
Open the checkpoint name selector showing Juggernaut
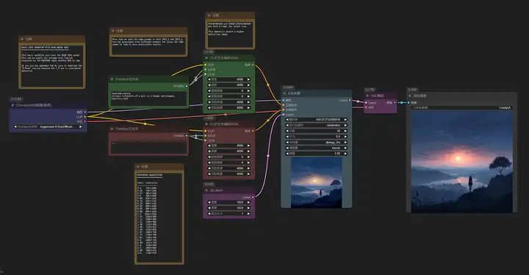(48, 126)
